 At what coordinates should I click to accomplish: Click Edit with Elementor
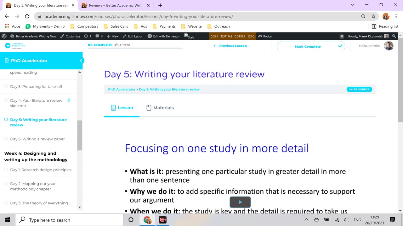point(164,36)
